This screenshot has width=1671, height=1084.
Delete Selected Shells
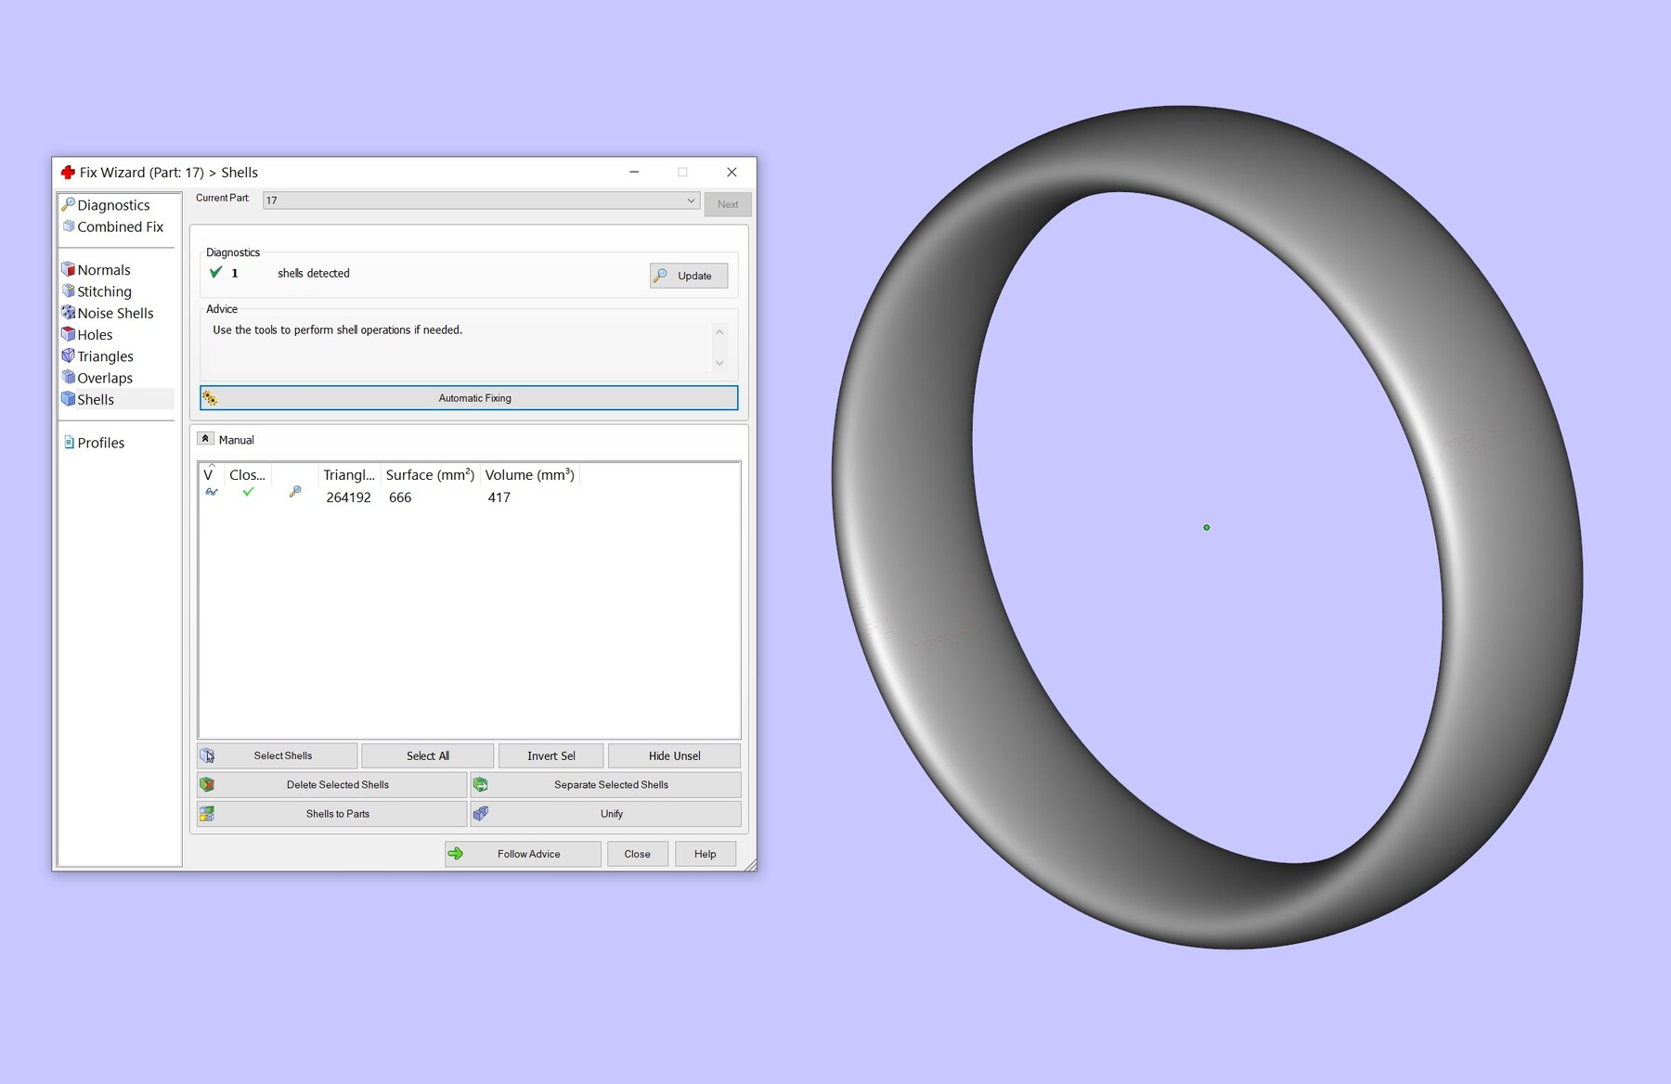point(331,785)
